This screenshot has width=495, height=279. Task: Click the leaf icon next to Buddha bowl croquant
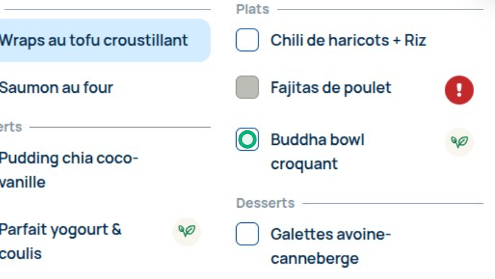coord(459,141)
